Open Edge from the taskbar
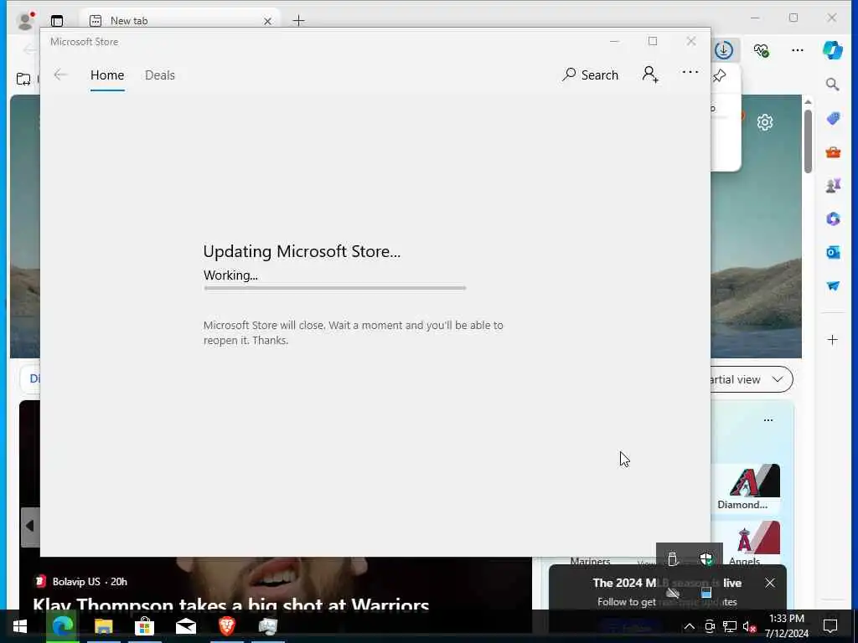This screenshot has height=643, width=858. tap(62, 626)
